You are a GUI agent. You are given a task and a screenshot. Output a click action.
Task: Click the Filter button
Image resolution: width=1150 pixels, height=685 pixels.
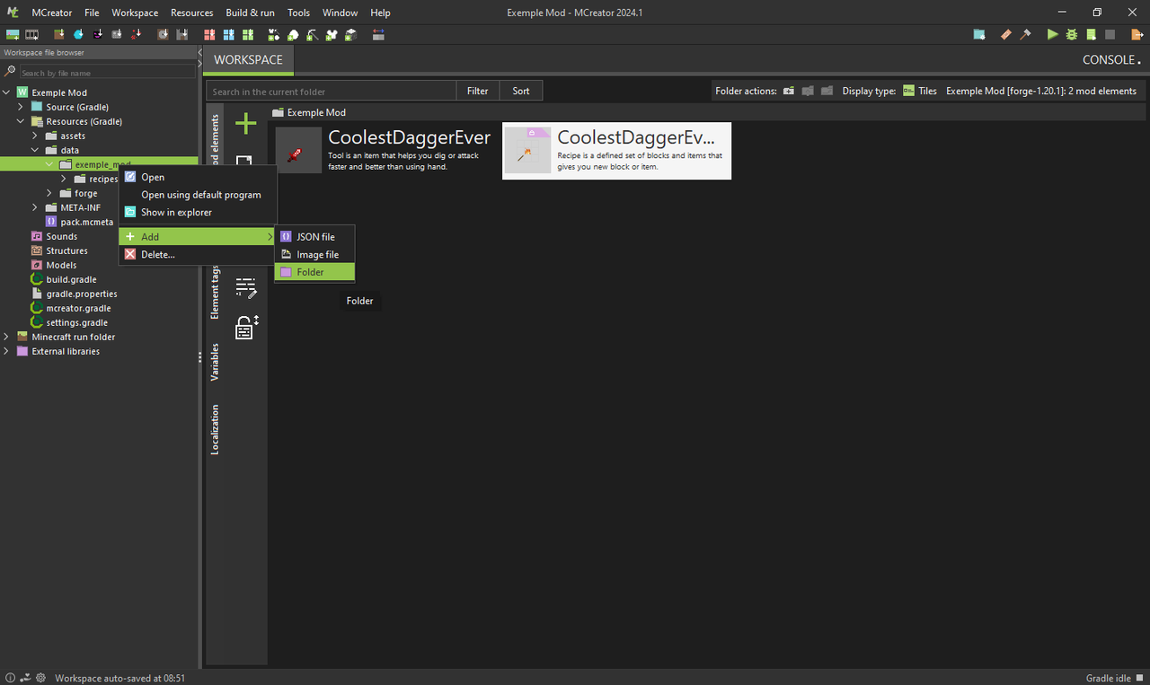478,91
